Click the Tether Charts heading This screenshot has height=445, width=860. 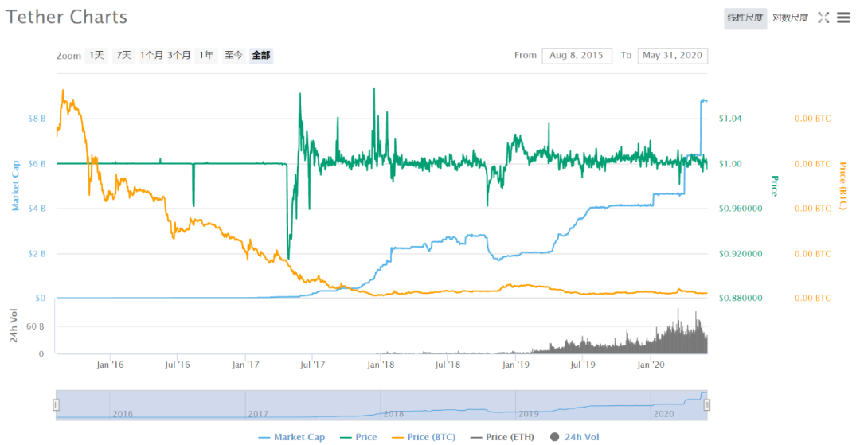point(66,17)
